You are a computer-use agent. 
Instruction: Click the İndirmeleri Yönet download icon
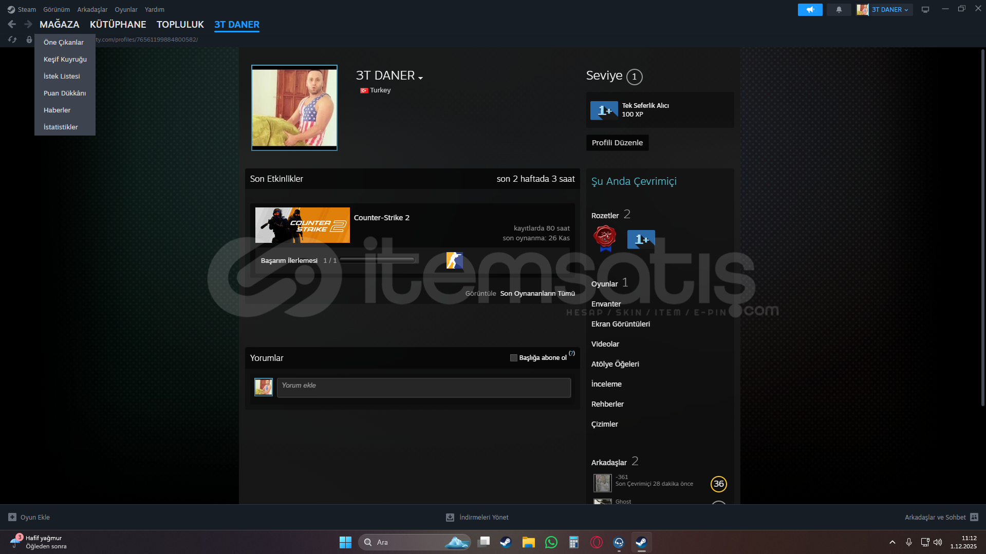coord(450,517)
